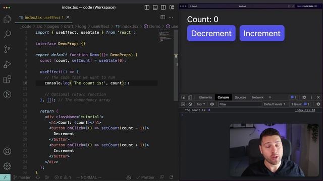The height and width of the screenshot is (181, 323).
Task: Toggle the console sidebar
Action: [x=183, y=104]
